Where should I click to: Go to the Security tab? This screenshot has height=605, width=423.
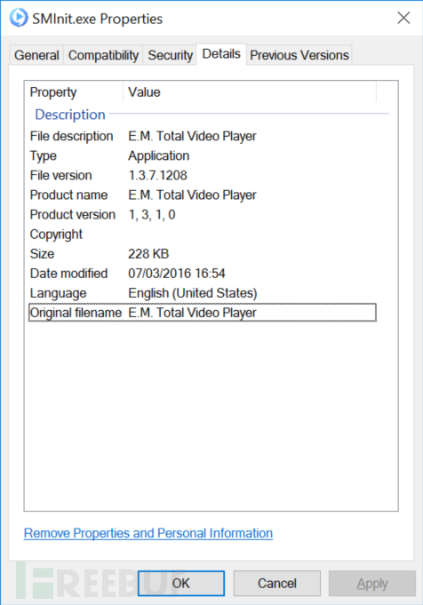(x=170, y=55)
